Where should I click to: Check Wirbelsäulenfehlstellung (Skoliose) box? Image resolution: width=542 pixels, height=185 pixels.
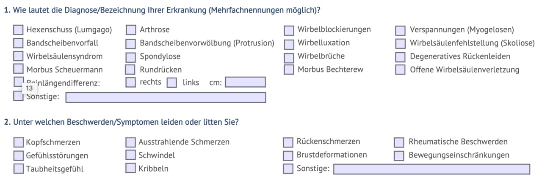pos(400,44)
